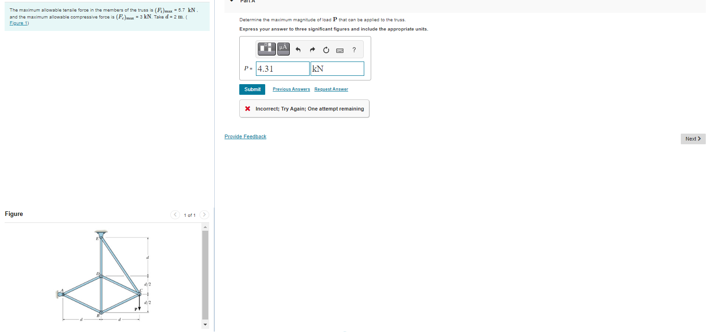Redo the answer edit
The width and height of the screenshot is (722, 332).
pyautogui.click(x=312, y=49)
